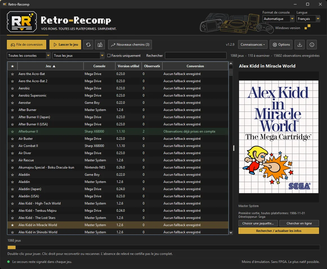Click the download arrow icon button
327x269 pixels.
(x=300, y=45)
